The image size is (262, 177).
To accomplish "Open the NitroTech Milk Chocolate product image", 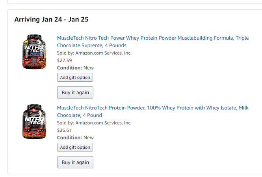I will click(x=34, y=122).
